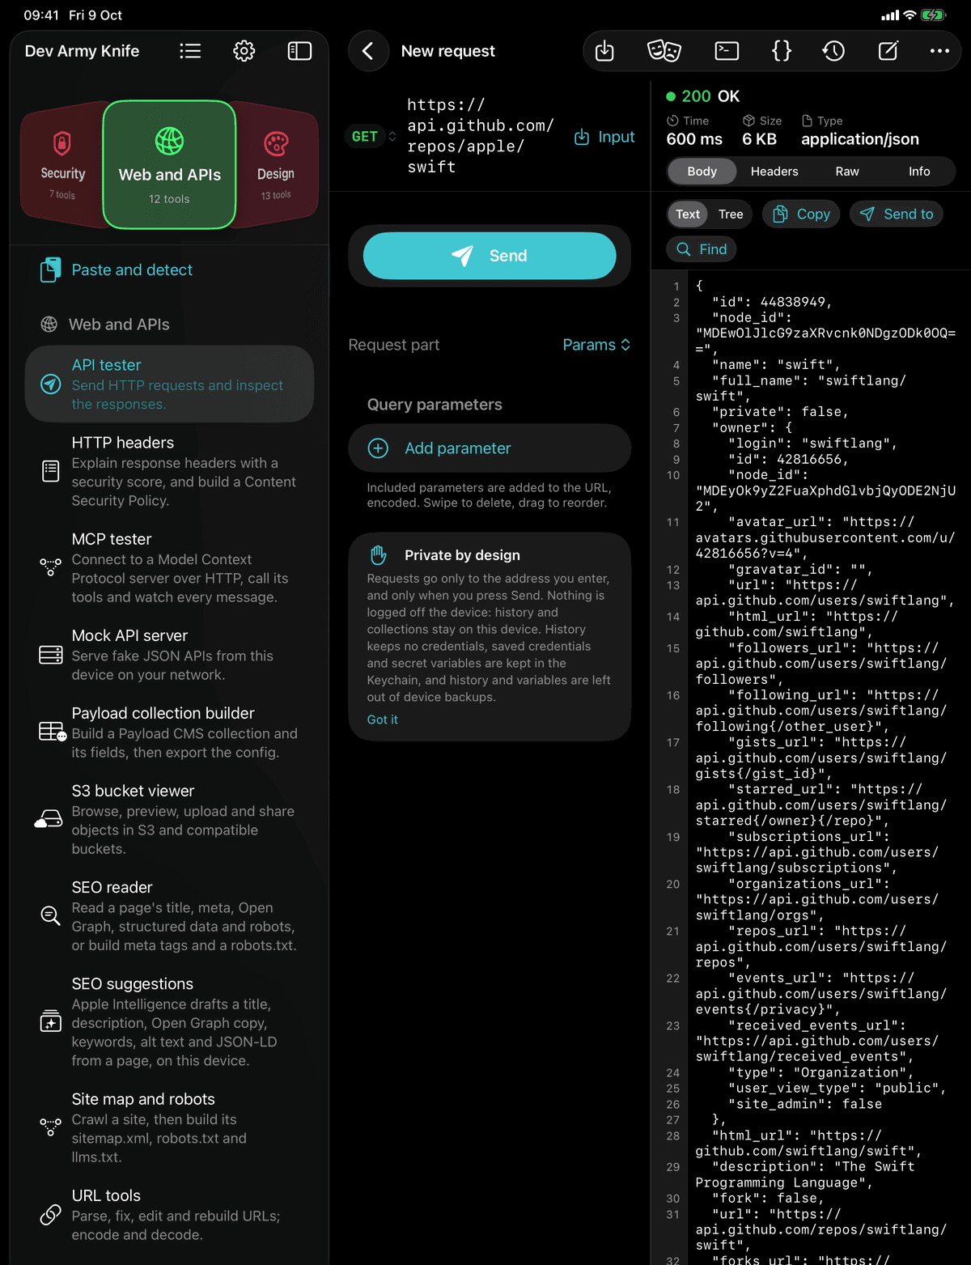Open the terminal console toolbar icon
The width and height of the screenshot is (971, 1265).
click(727, 51)
